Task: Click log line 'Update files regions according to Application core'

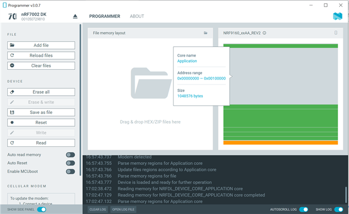Action: 167,169
